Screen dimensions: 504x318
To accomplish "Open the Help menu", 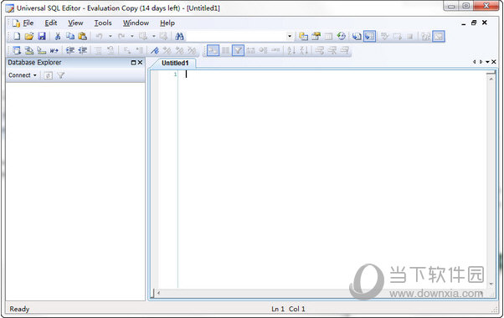I will point(167,23).
